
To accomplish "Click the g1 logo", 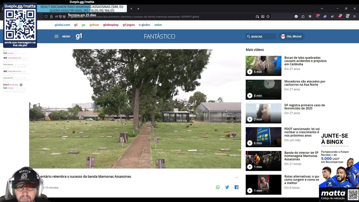I will coord(79,36).
